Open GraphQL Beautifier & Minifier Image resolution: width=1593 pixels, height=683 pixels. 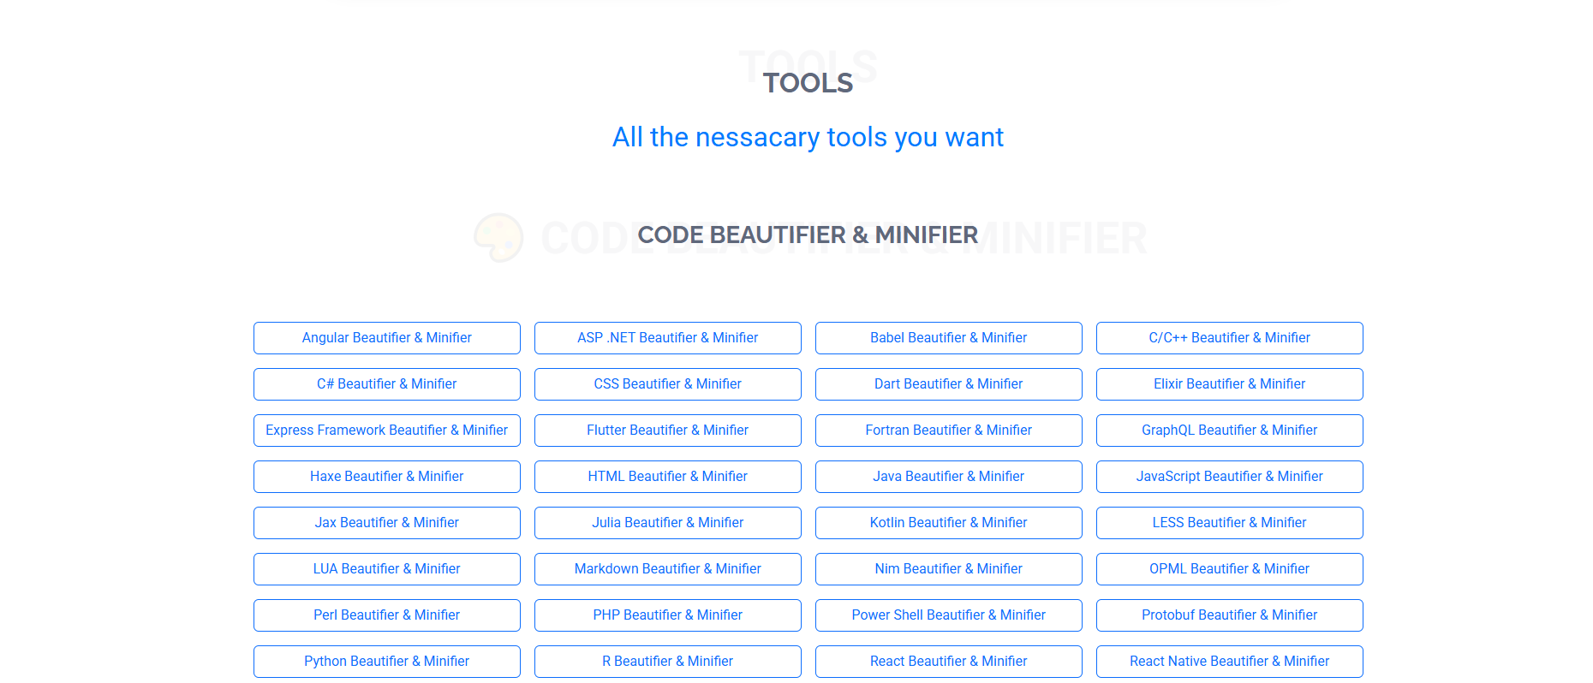pos(1230,431)
